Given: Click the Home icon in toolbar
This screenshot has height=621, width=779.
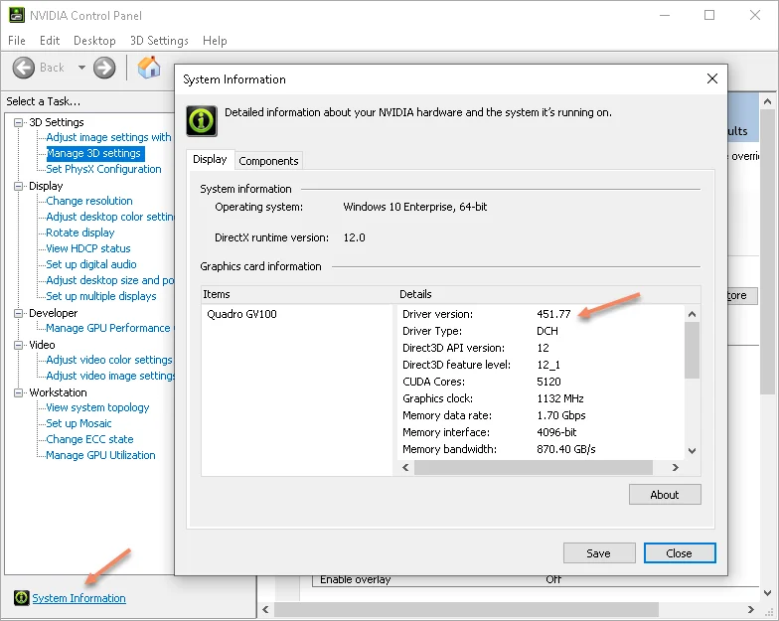Looking at the screenshot, I should pos(149,68).
